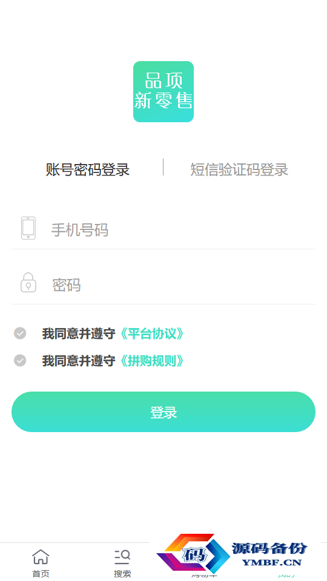Image resolution: width=327 pixels, height=581 pixels.
Task: Select the 搜索 label in bottom navigation
Action: coord(122,574)
